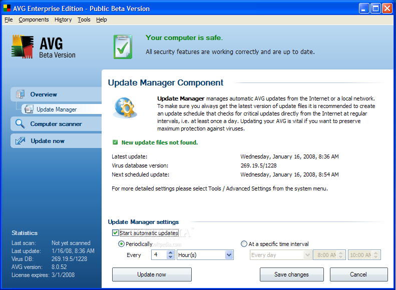Screen dimensions: 396x290
Task: Select the Periodically radio button
Action: click(x=121, y=244)
